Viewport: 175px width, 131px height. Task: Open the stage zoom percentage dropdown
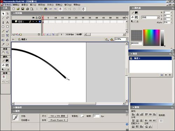tap(127, 39)
